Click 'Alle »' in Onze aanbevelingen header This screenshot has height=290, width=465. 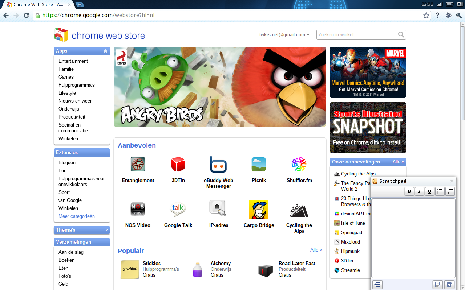(x=398, y=162)
